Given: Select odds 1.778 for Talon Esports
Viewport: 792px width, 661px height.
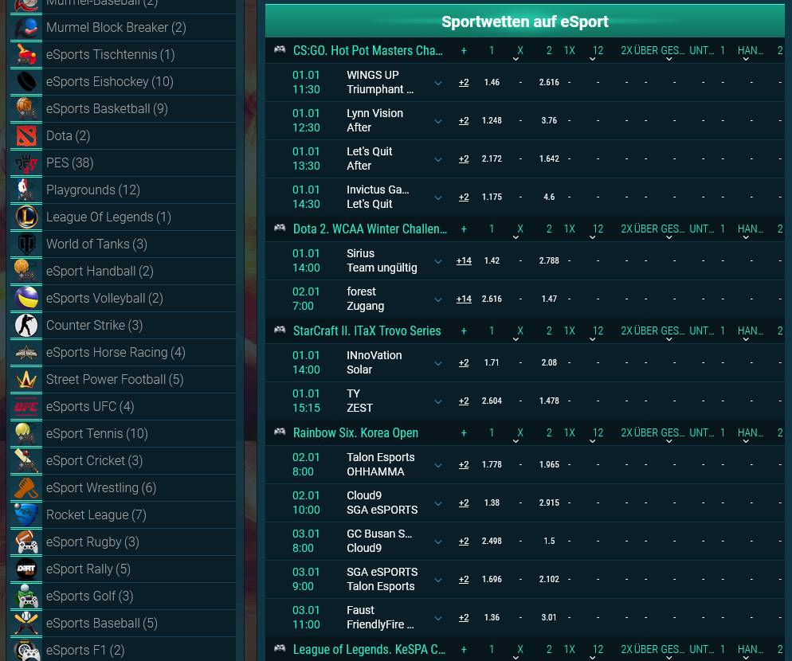Looking at the screenshot, I should (492, 464).
